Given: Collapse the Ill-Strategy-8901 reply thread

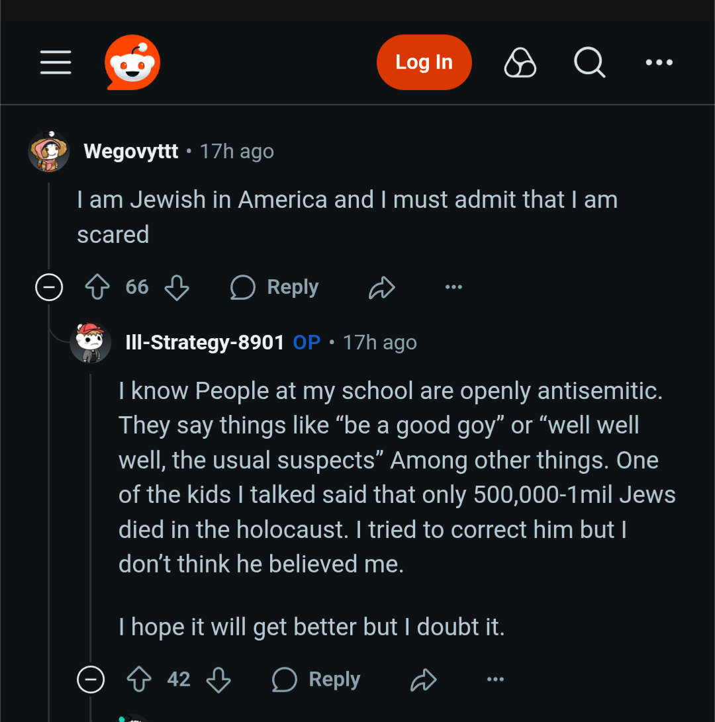Looking at the screenshot, I should pyautogui.click(x=91, y=680).
